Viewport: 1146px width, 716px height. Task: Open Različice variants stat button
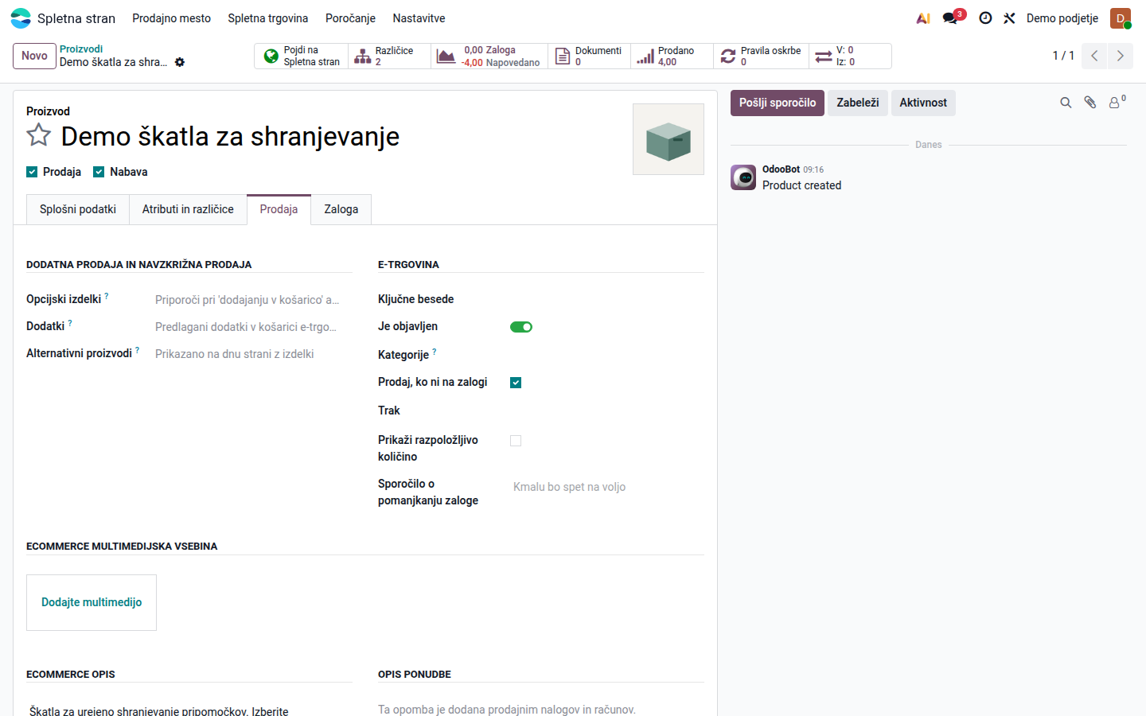[390, 56]
